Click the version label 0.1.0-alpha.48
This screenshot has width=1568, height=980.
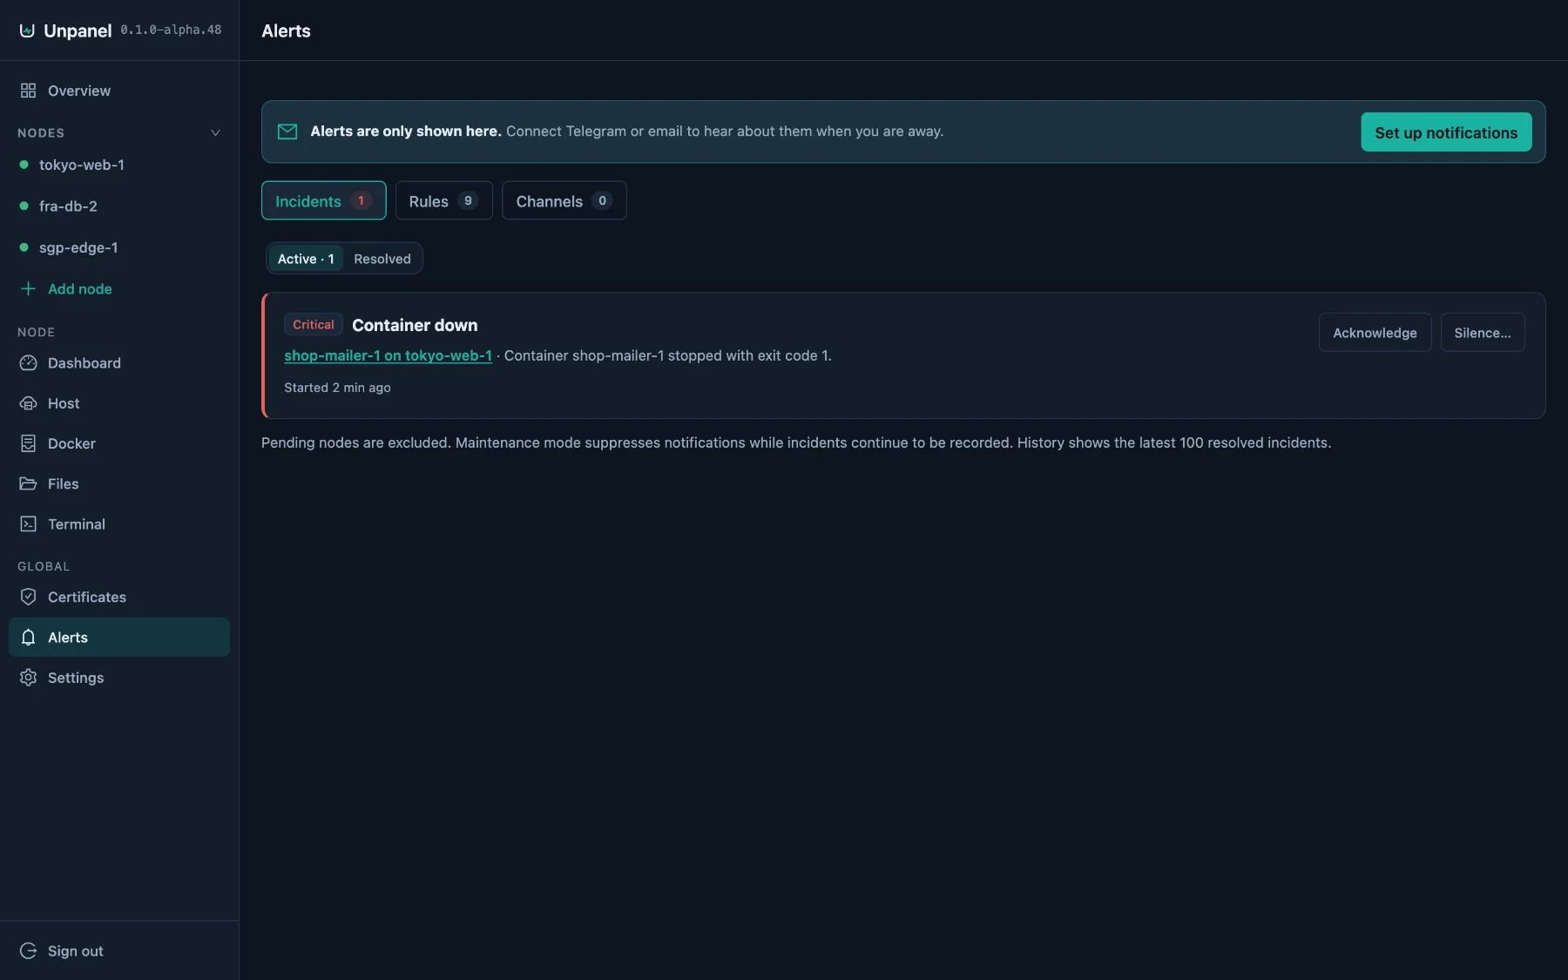171,30
